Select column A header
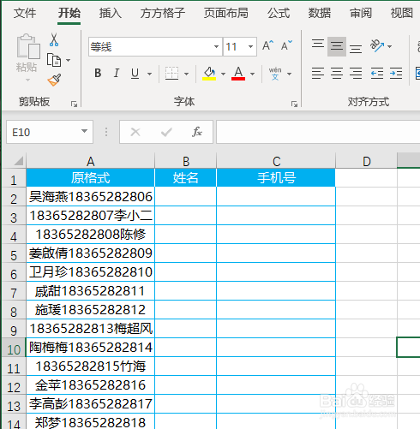This screenshot has width=420, height=429. 90,161
